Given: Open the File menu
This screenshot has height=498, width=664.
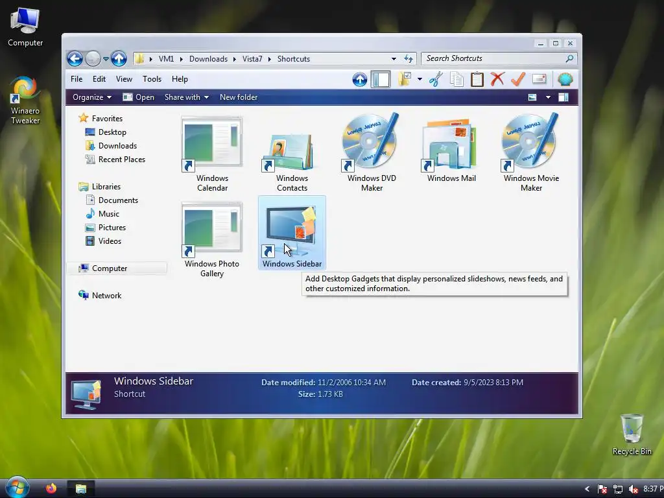Looking at the screenshot, I should [77, 79].
